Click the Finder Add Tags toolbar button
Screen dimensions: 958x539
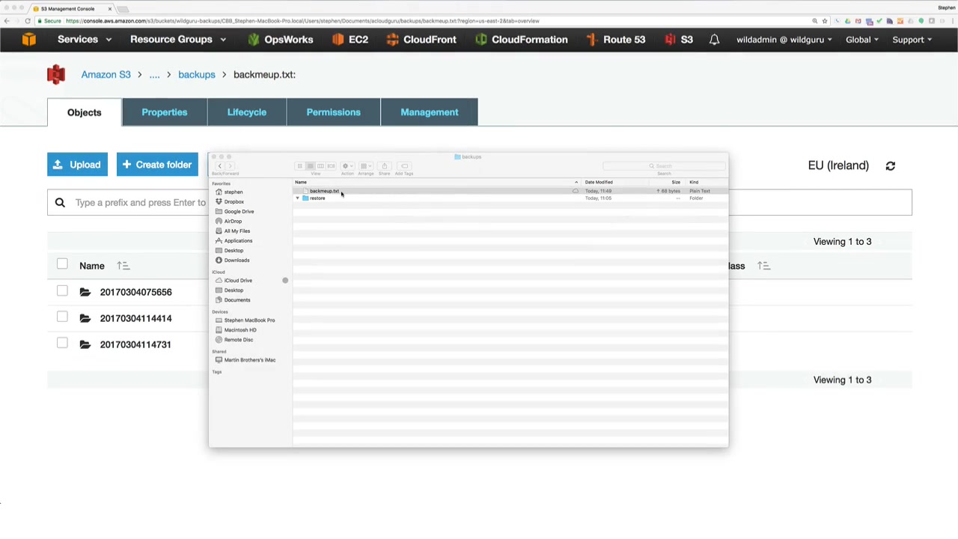404,166
